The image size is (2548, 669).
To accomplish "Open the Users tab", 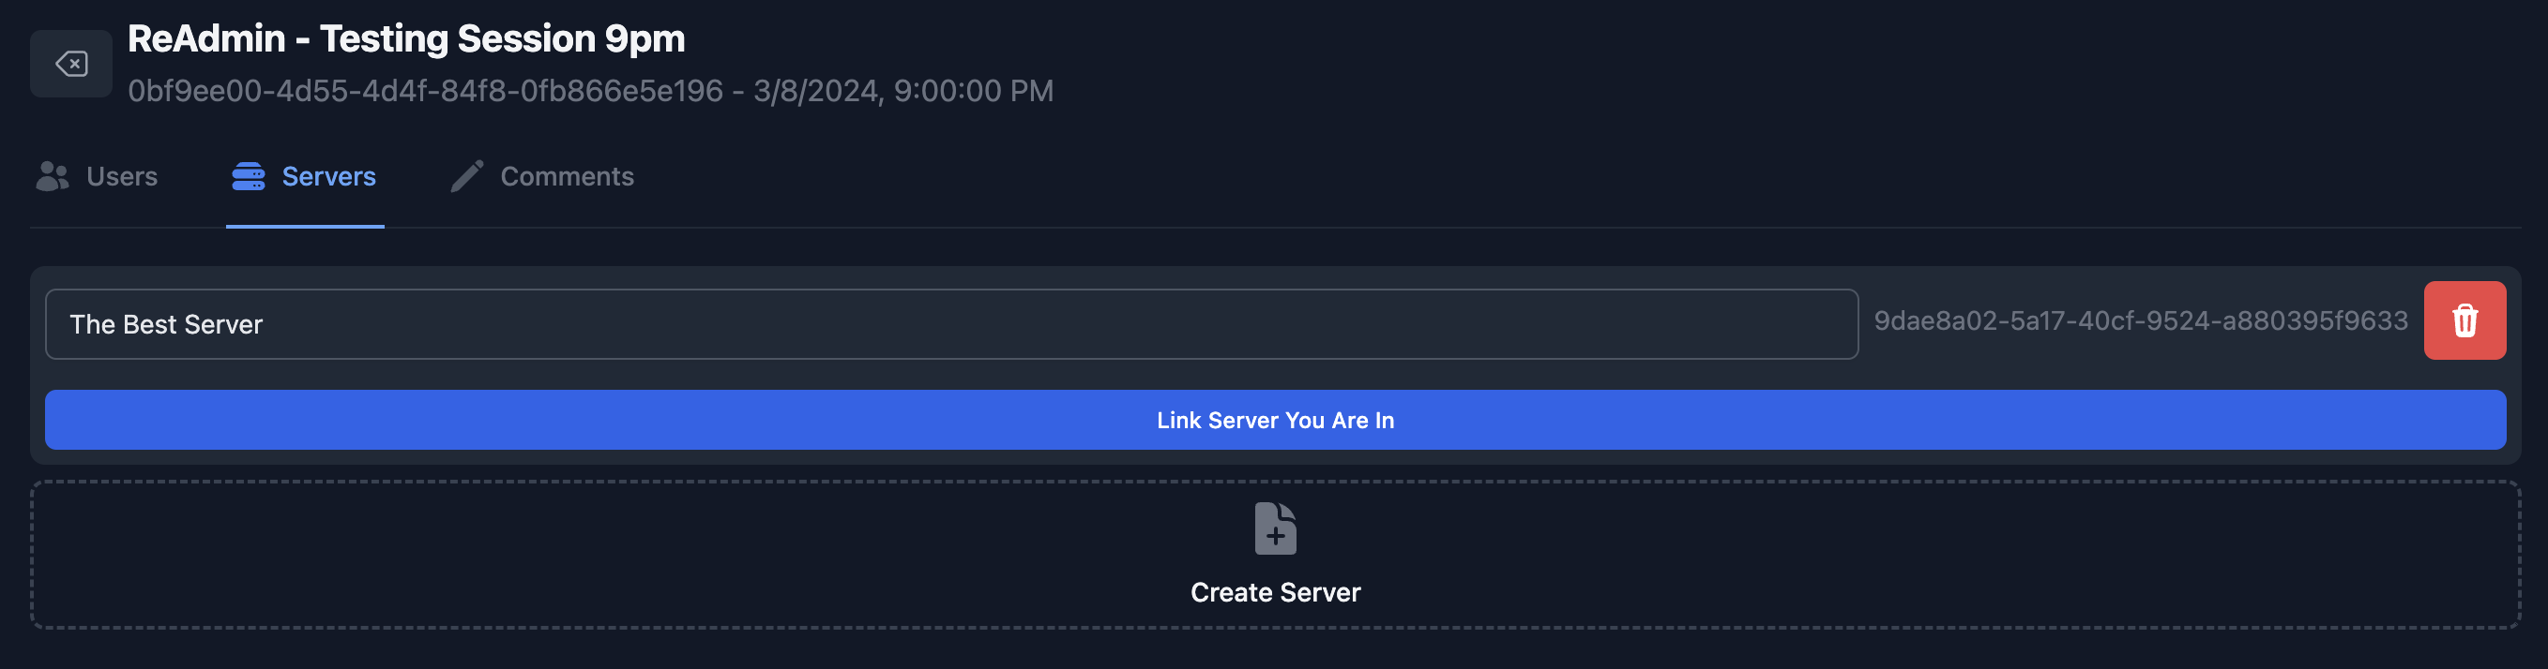I will [x=97, y=176].
